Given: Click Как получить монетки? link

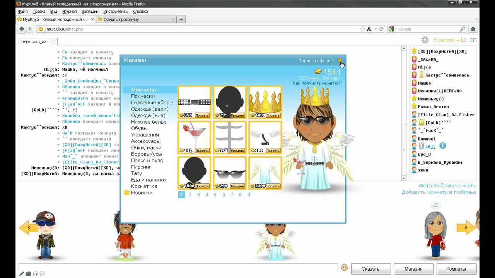Looking at the screenshot, I should pyautogui.click(x=317, y=83).
